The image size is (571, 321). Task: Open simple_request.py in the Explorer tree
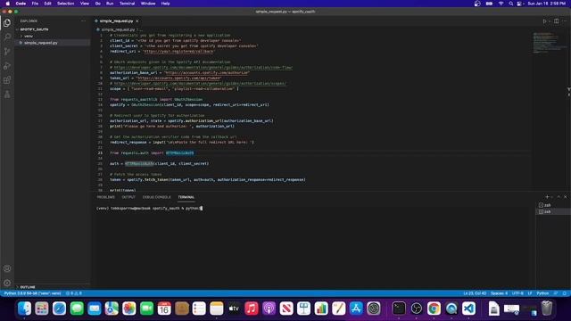(41, 43)
